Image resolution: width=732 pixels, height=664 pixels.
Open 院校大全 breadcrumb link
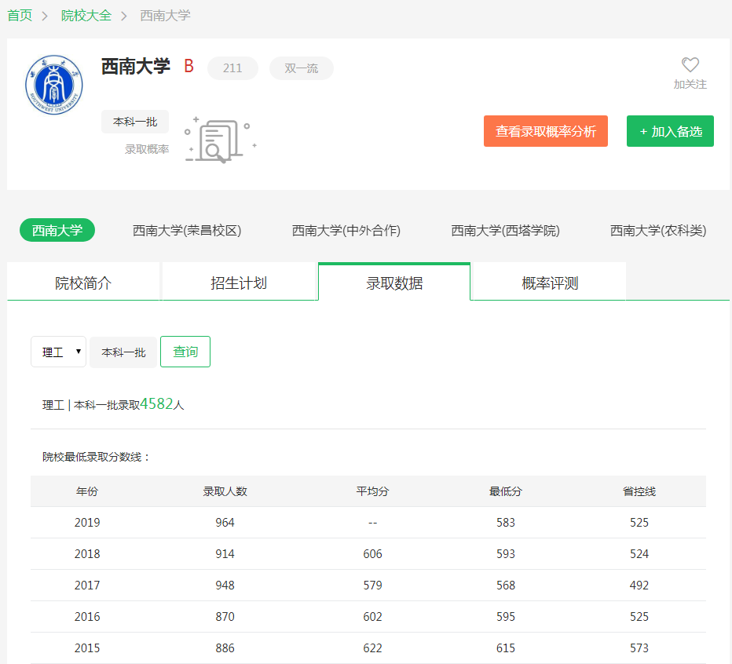(x=86, y=16)
